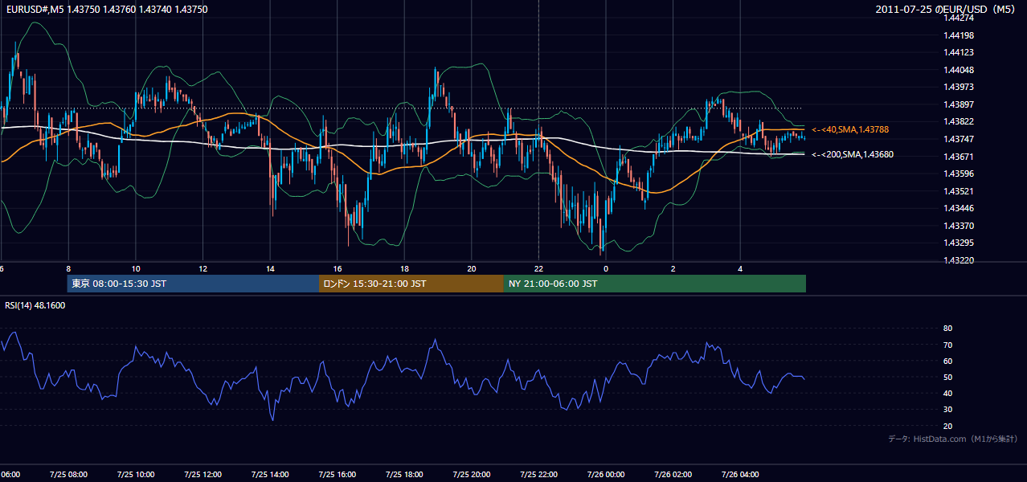Click price axis label 1.44198
Viewport: 1027px width, 482px height.
(x=958, y=35)
